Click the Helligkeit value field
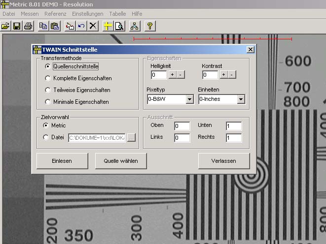326x244 pixels. 159,75
